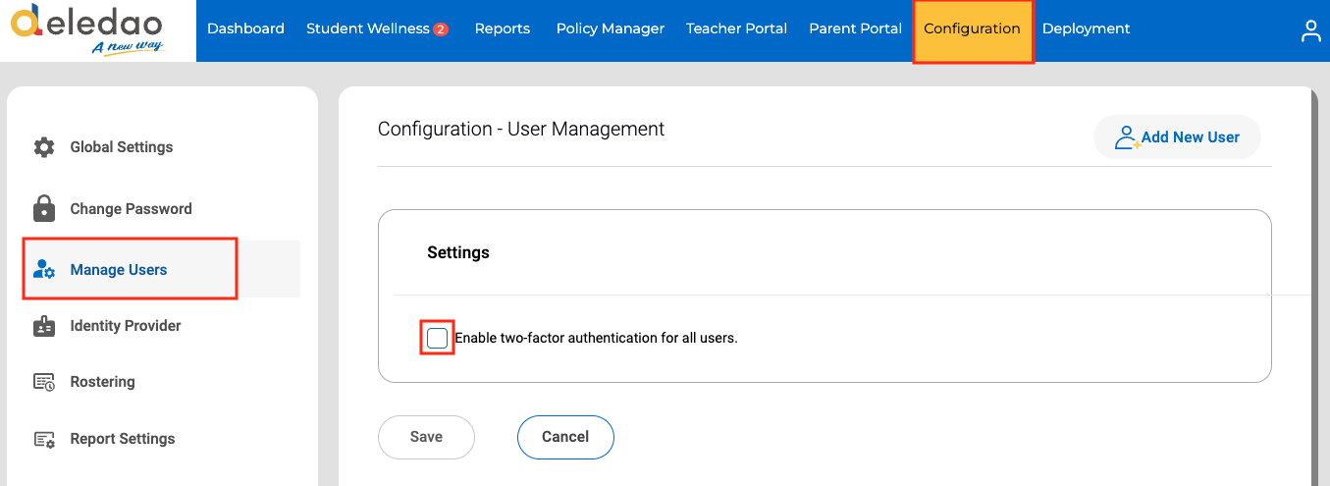Click 'Configuration - User Management' heading

point(521,130)
